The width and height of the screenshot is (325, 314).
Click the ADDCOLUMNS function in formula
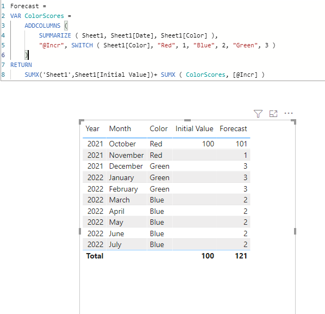[x=42, y=26]
